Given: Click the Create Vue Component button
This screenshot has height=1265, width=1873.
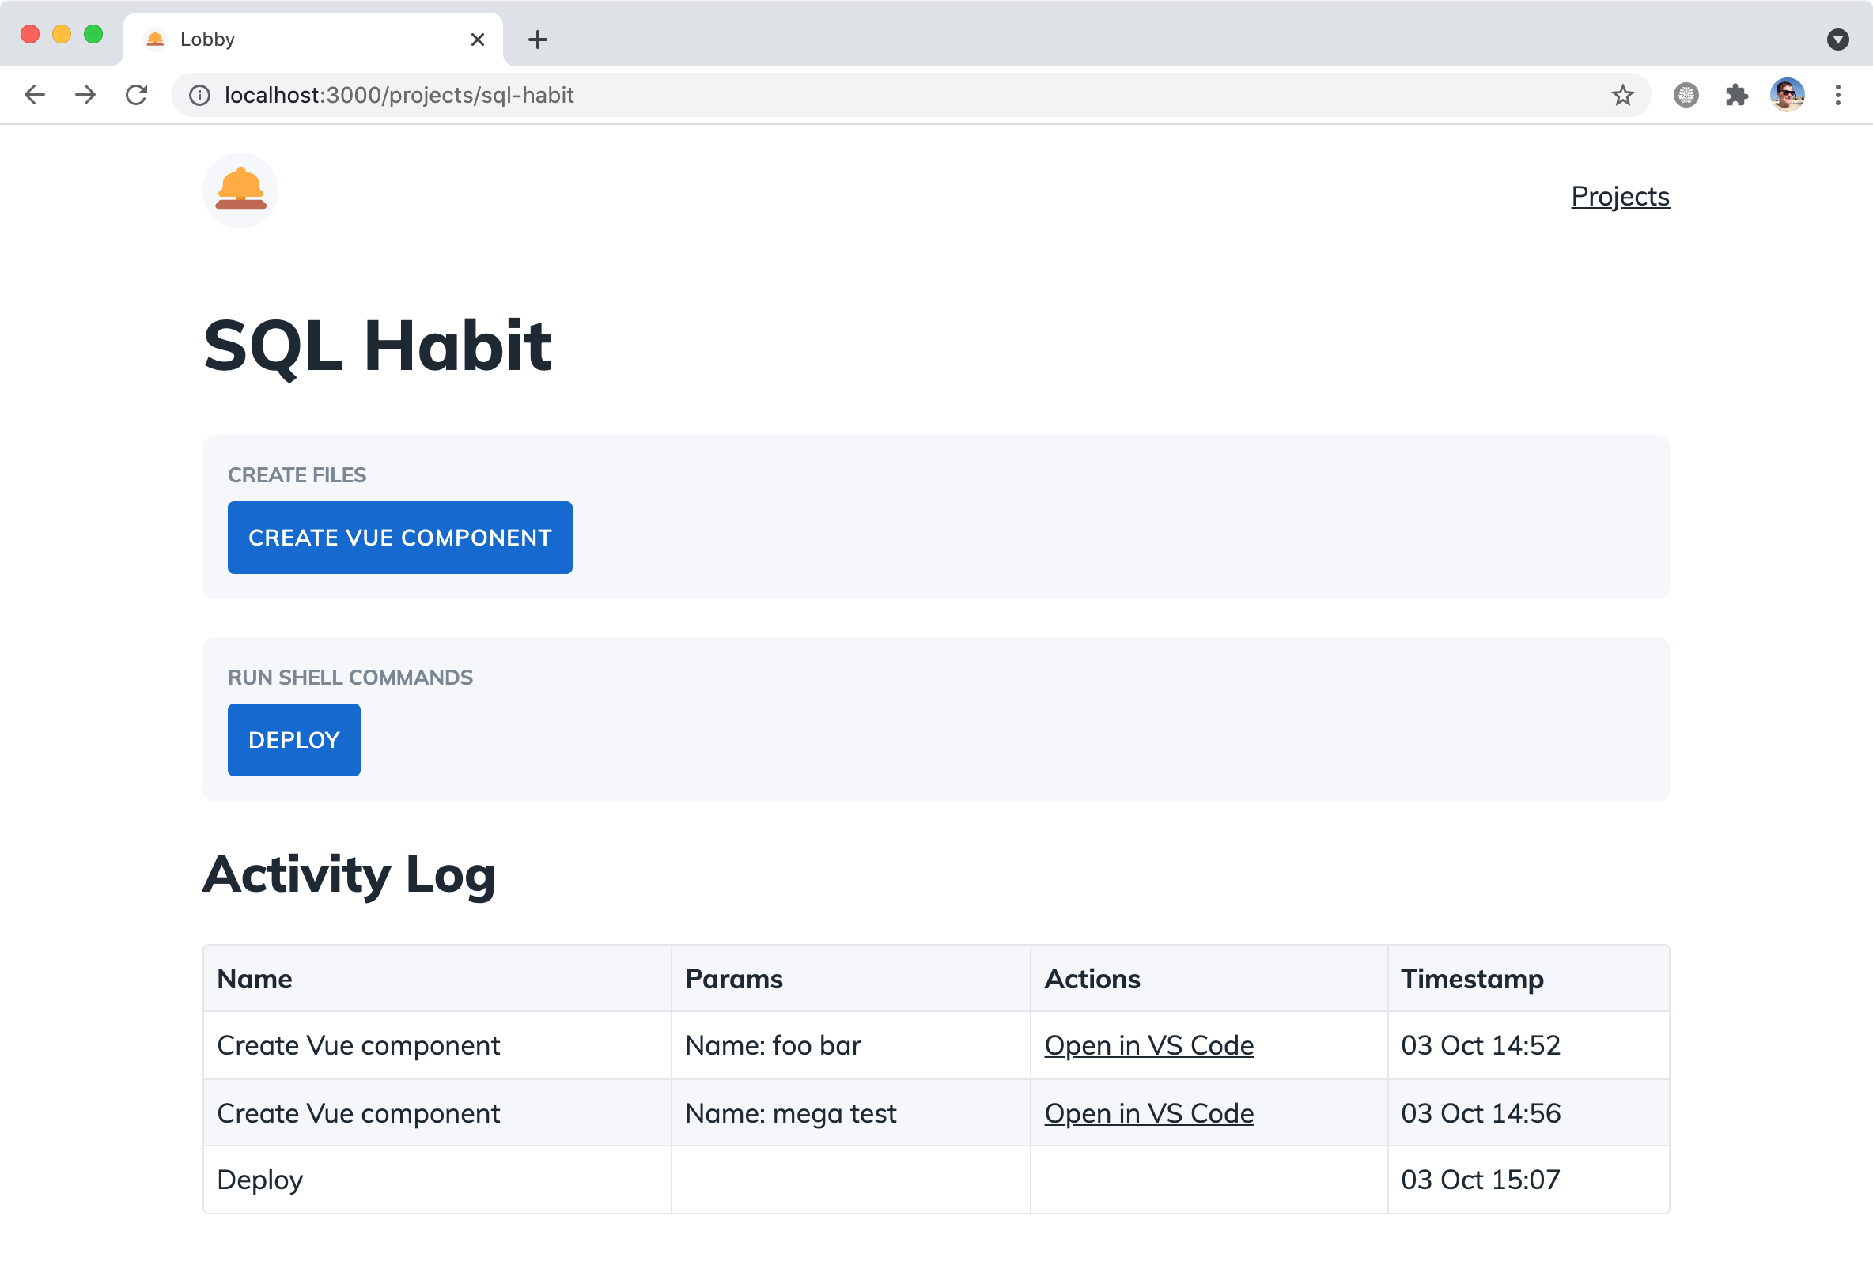Looking at the screenshot, I should coord(399,538).
